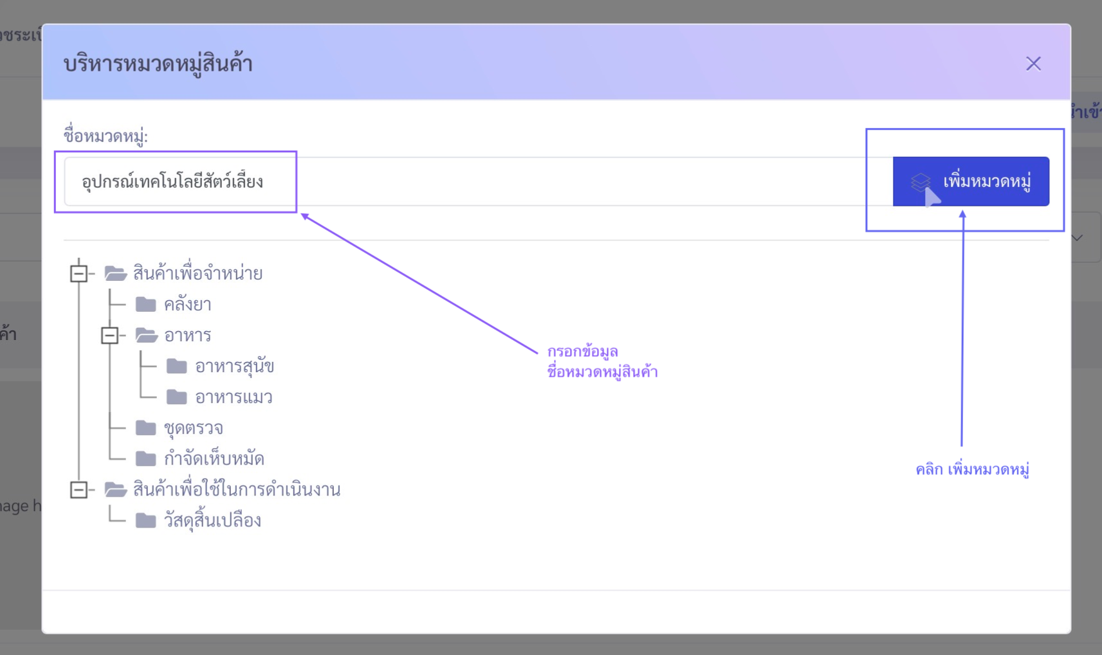The height and width of the screenshot is (655, 1102).
Task: Collapse the สินค้าเพื่อใช้ในการดำเนินงาน node
Action: click(x=78, y=489)
